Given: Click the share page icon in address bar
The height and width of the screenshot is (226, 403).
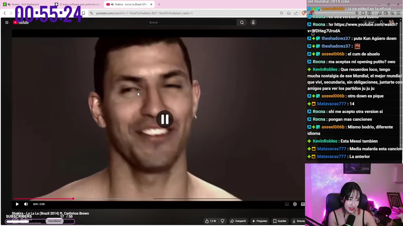Looking at the screenshot, I should [x=296, y=13].
